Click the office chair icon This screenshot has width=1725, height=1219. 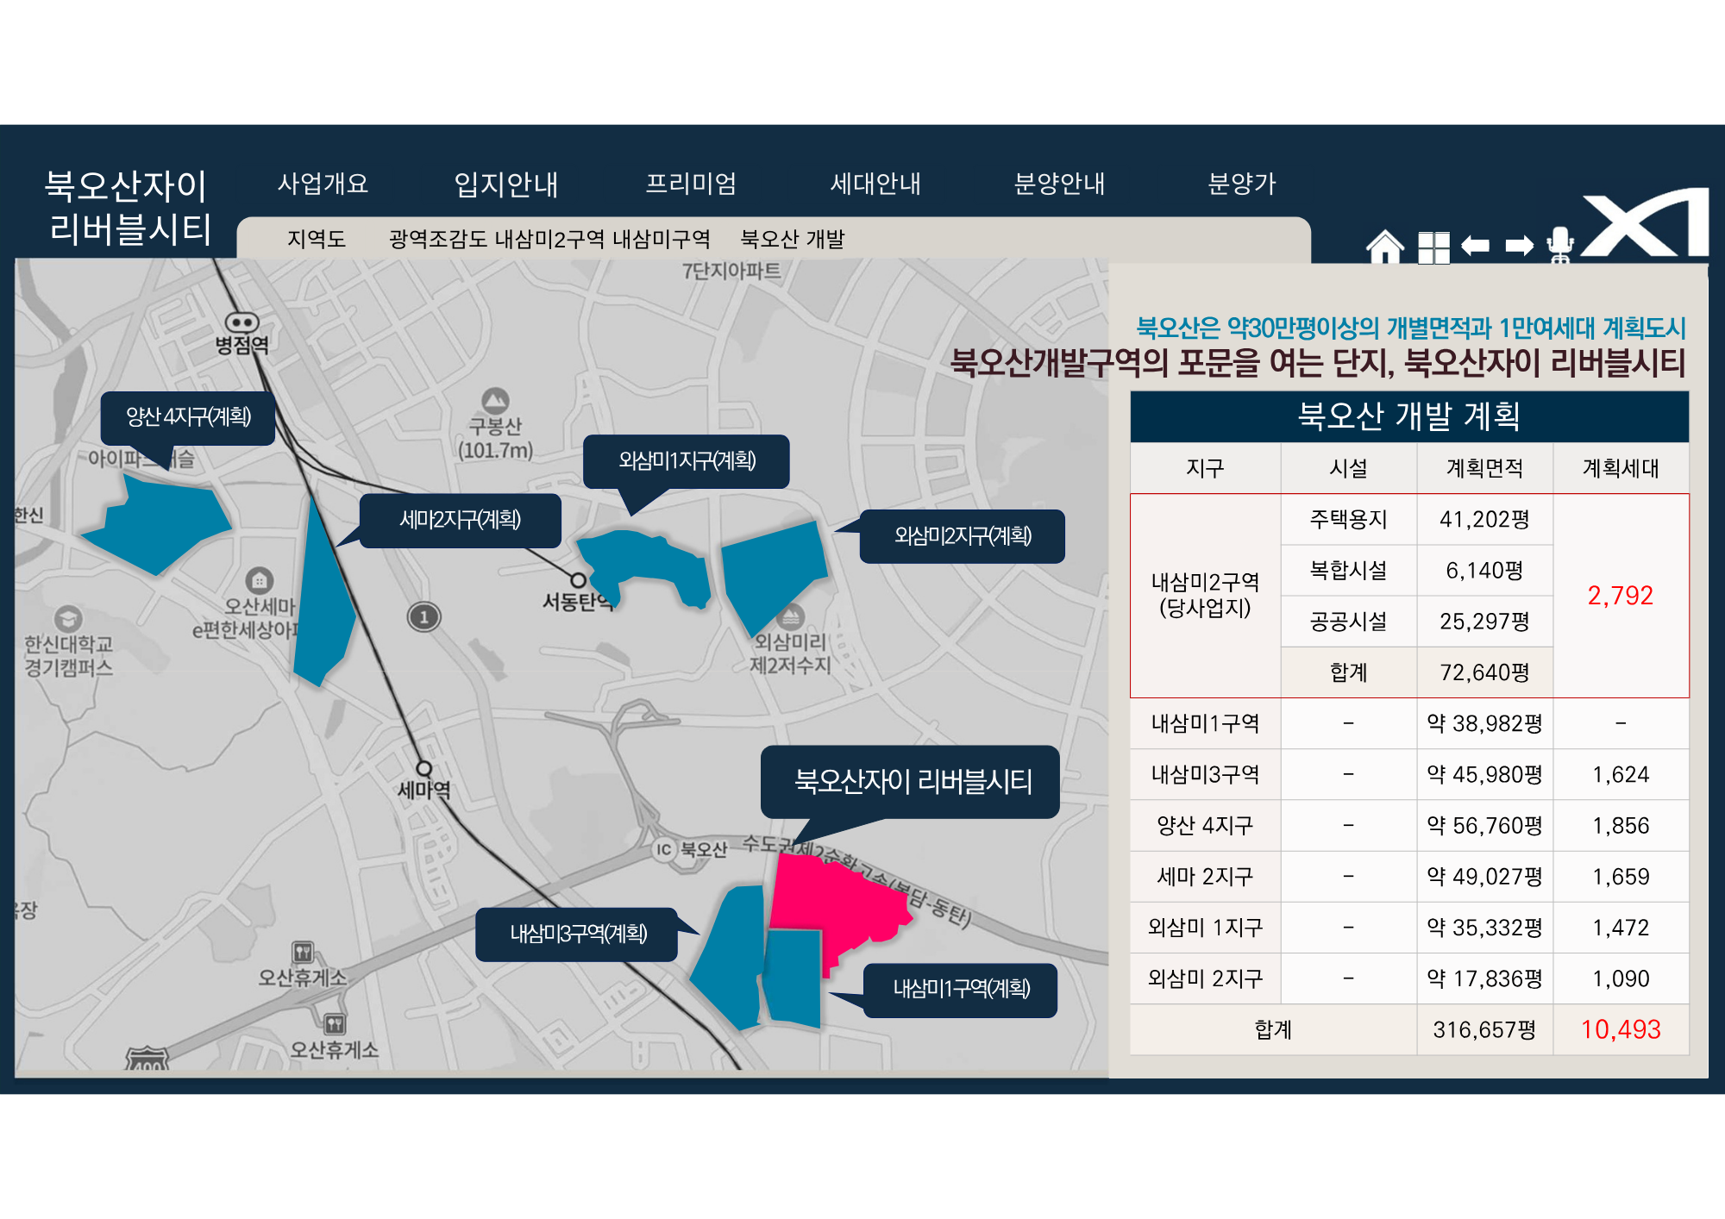(x=1559, y=245)
